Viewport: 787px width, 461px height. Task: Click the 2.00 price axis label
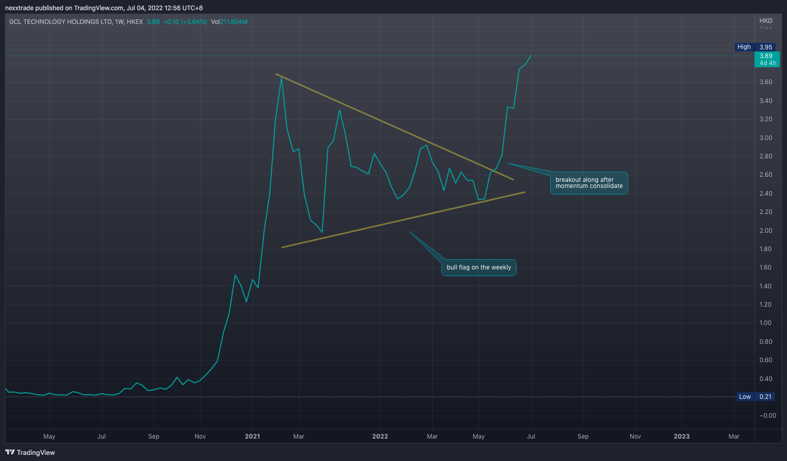click(x=766, y=231)
